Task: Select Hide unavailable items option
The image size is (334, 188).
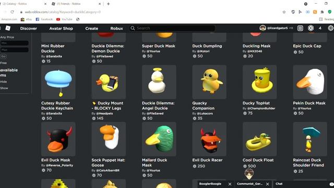Action: [x=4, y=82]
